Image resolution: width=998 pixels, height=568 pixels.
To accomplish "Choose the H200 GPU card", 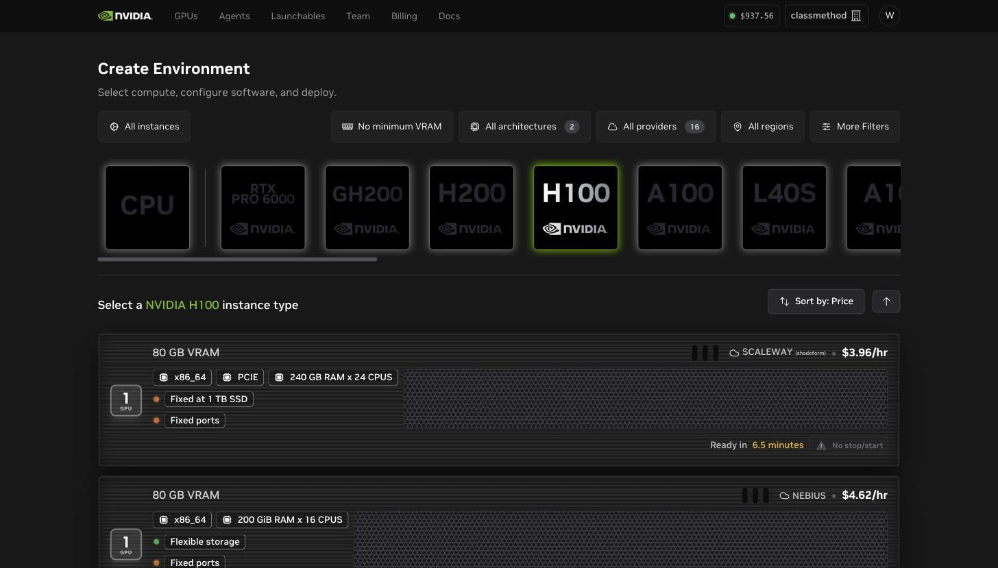I will [472, 208].
